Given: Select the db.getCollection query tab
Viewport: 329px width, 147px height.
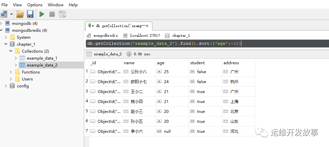Looking at the screenshot, I should point(119,26).
